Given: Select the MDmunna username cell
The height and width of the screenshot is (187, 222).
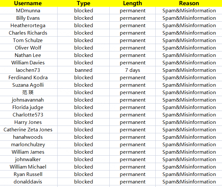Looking at the screenshot, I should point(28,11).
